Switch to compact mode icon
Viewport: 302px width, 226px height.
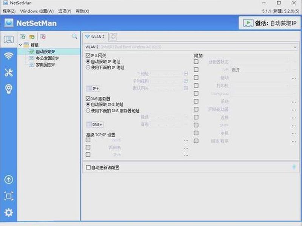9,196
